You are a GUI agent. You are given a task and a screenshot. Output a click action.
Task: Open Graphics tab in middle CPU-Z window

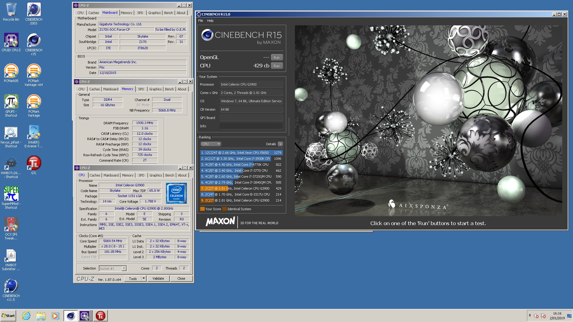coord(155,89)
